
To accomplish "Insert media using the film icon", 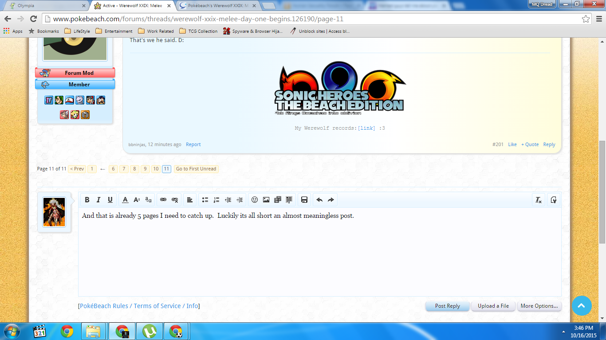I will click(278, 200).
